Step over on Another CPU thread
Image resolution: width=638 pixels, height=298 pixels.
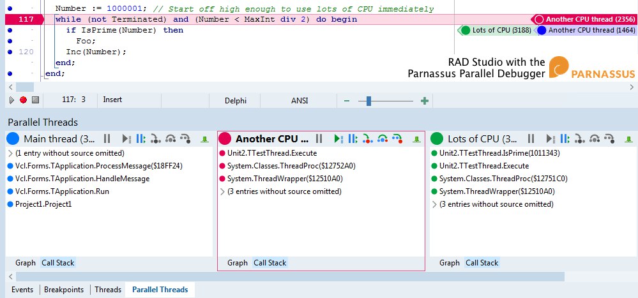[x=382, y=139]
